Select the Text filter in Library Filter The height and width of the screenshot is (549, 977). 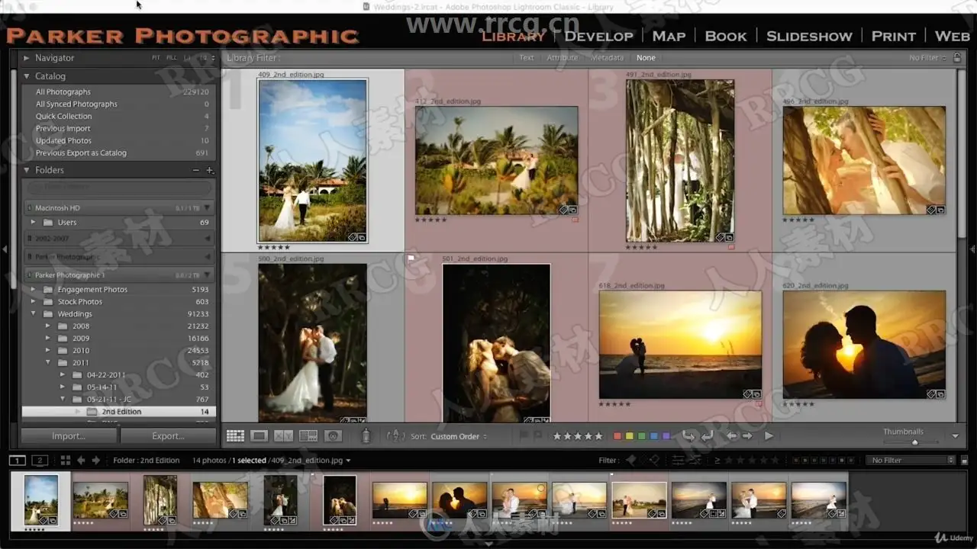(x=527, y=58)
